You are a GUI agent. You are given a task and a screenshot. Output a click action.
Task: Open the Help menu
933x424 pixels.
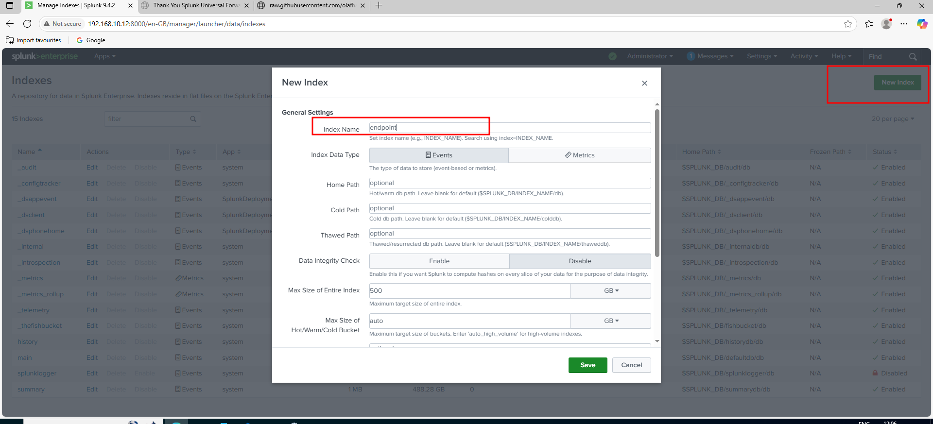tap(841, 56)
